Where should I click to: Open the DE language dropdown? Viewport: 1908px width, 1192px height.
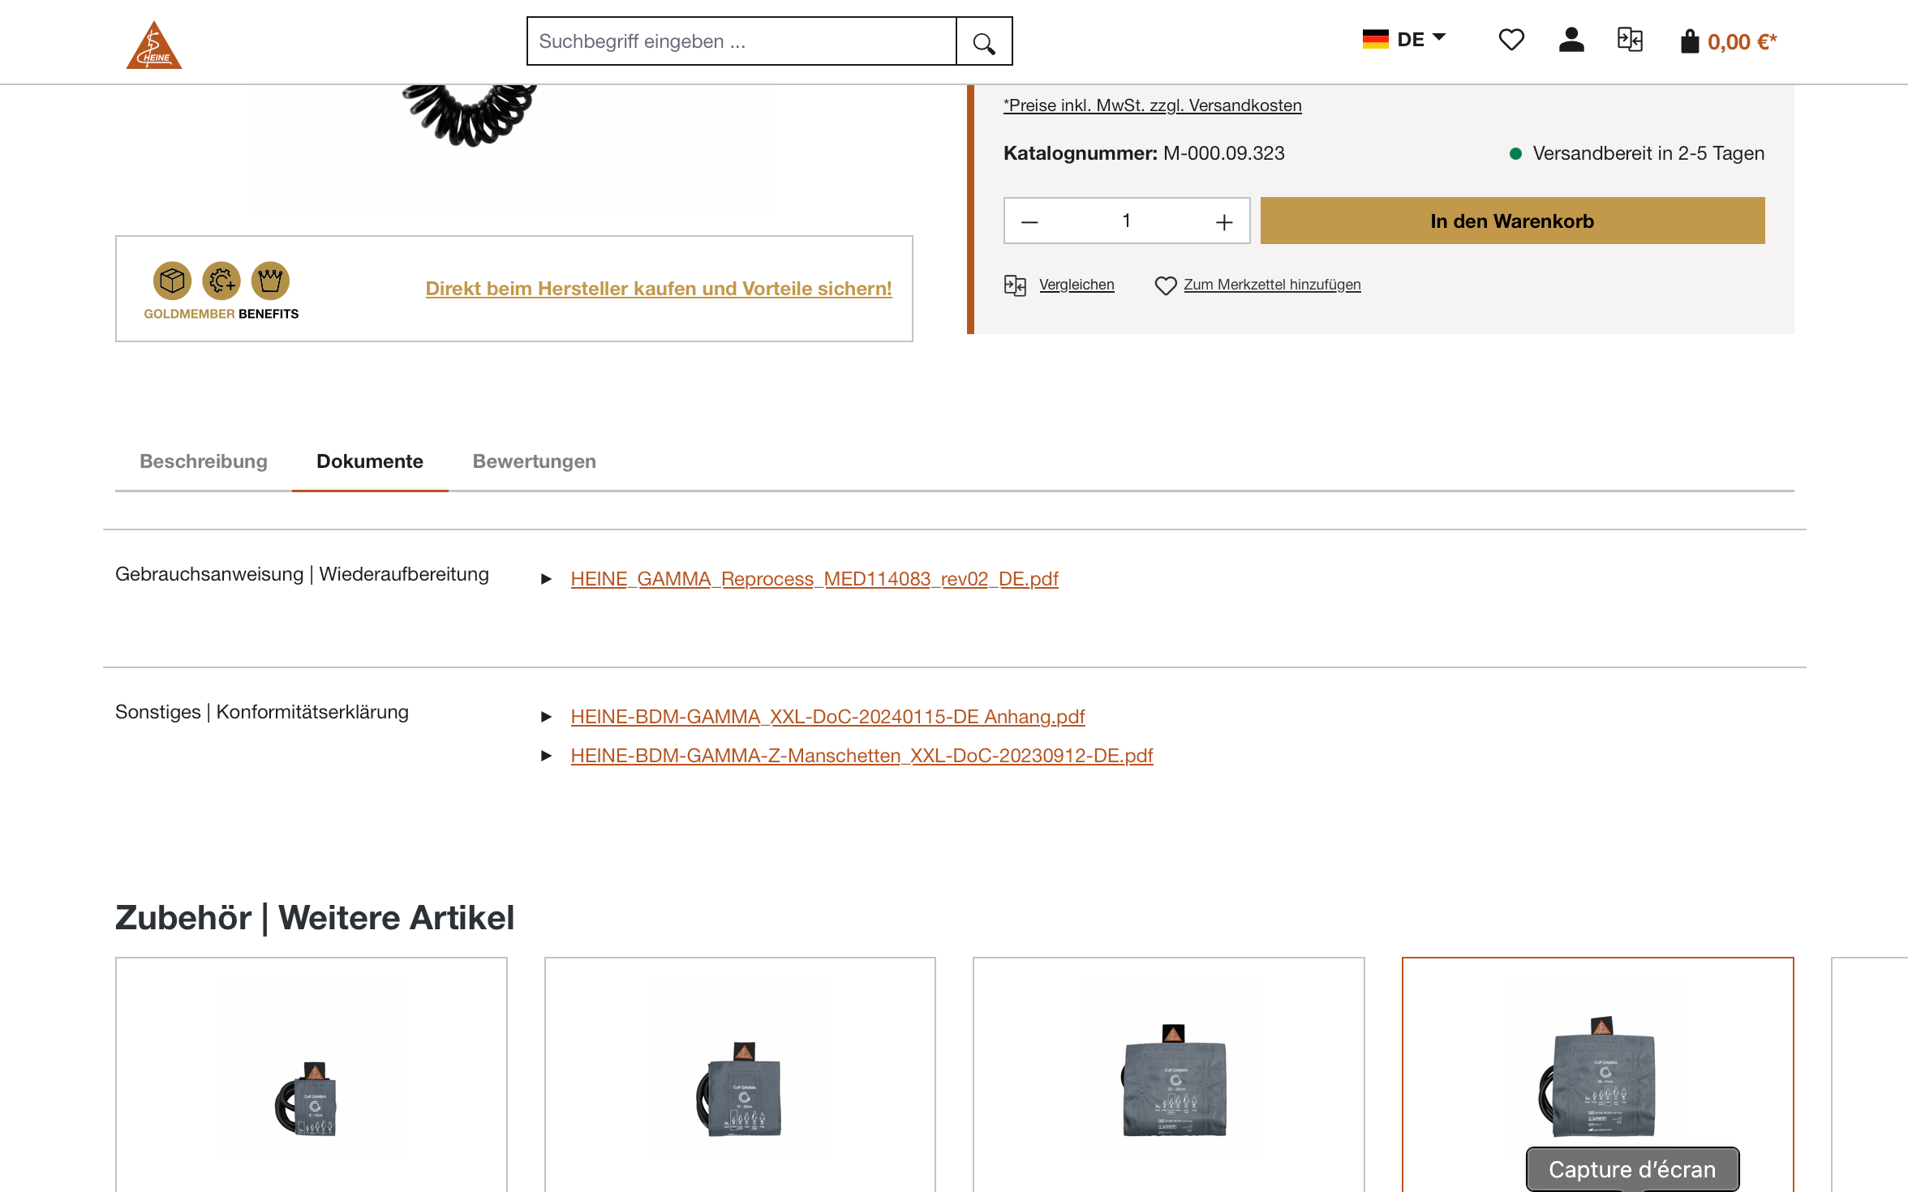point(1404,39)
